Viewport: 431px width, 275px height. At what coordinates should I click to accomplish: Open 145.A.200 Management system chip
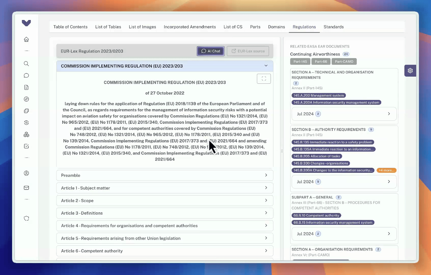[319, 95]
